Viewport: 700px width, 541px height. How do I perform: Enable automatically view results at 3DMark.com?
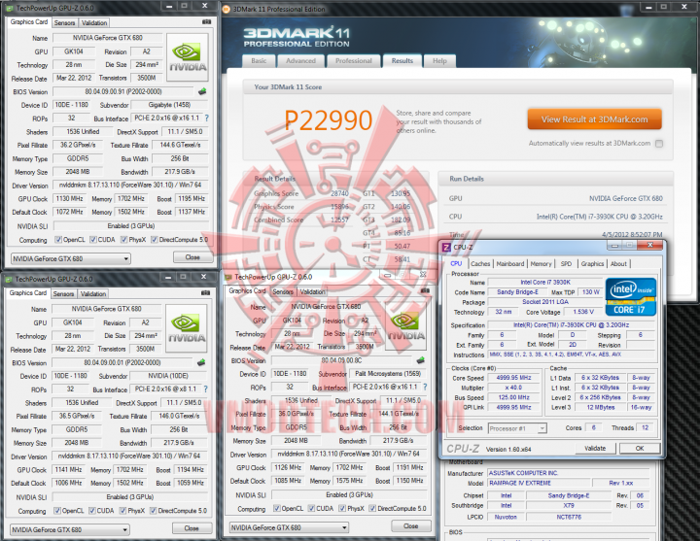point(659,144)
